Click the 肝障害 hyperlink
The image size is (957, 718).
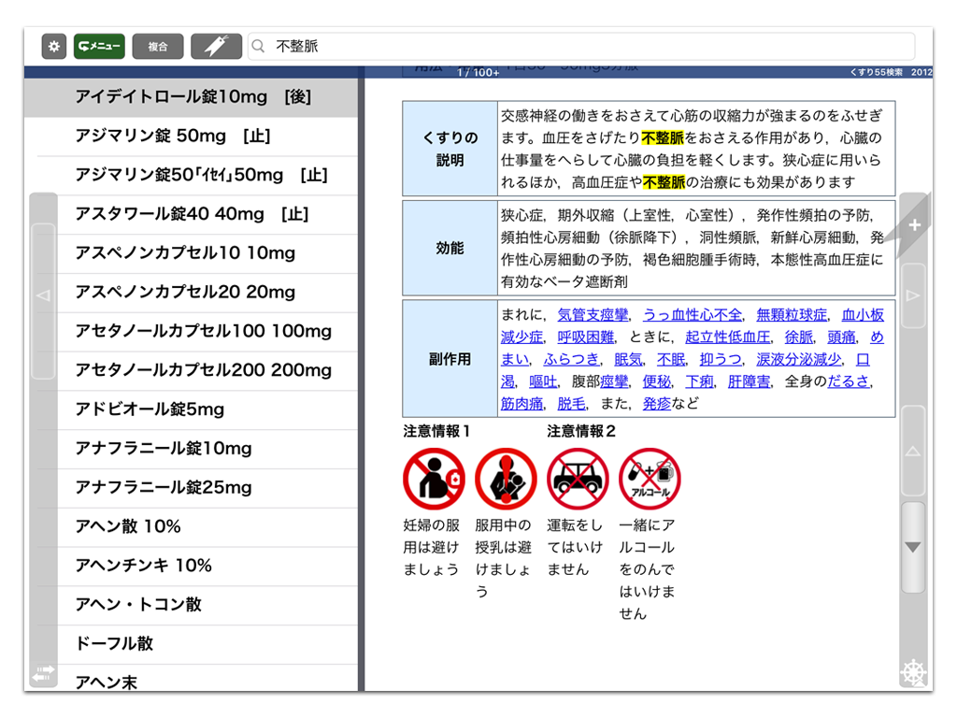point(749,381)
